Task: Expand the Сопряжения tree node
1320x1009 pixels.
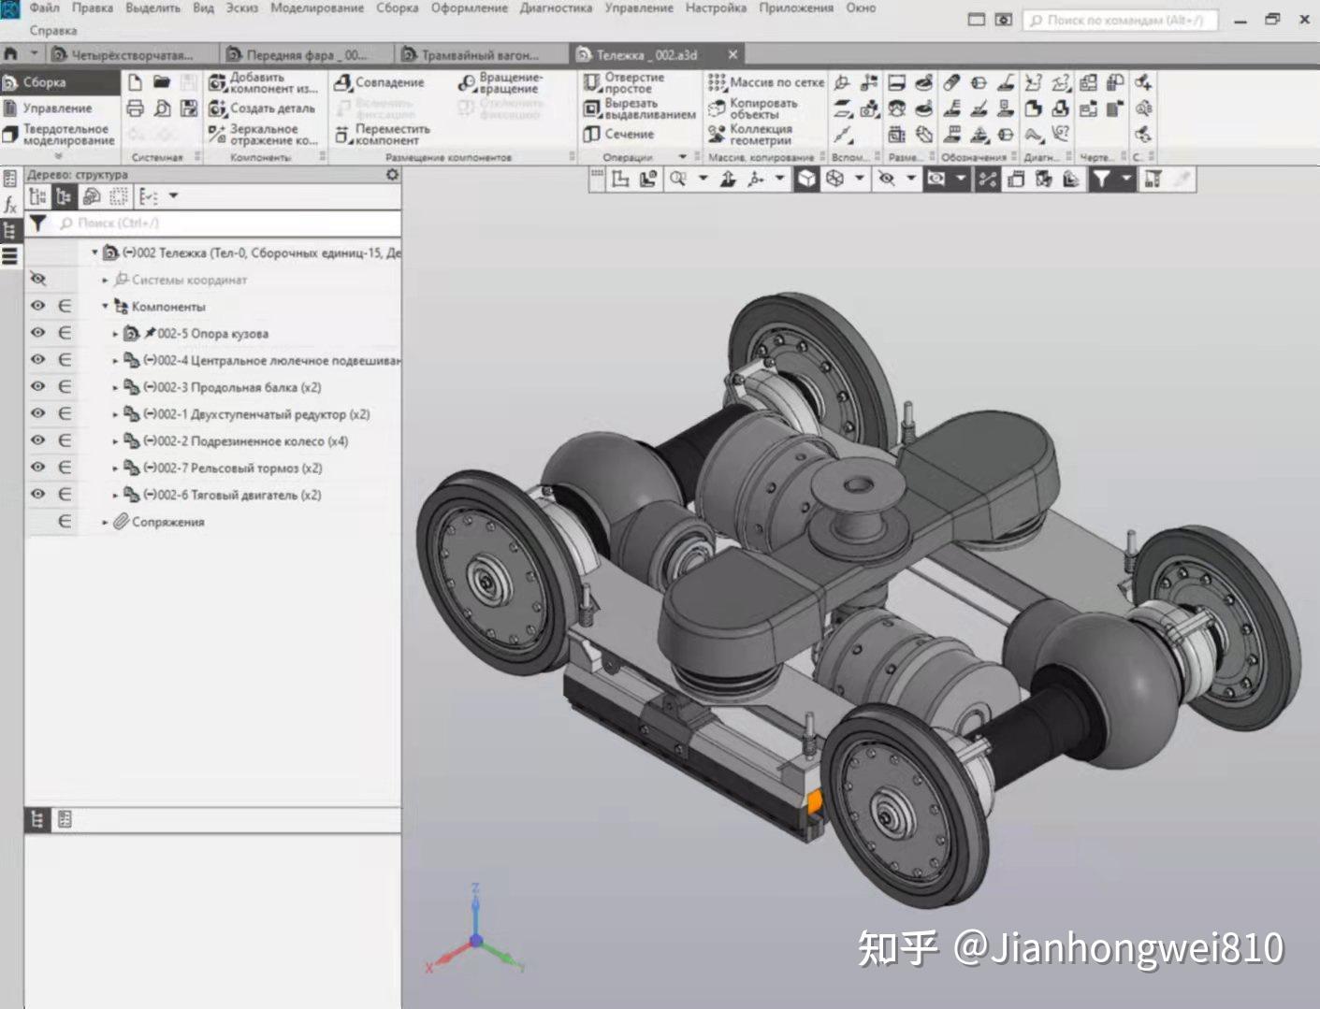Action: click(x=106, y=522)
